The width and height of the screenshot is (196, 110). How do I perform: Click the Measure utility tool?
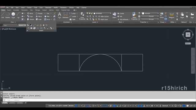[171, 15]
